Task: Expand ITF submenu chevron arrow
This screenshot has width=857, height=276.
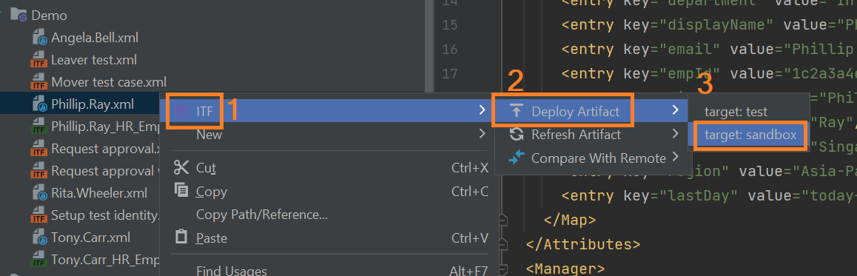Action: pyautogui.click(x=482, y=110)
